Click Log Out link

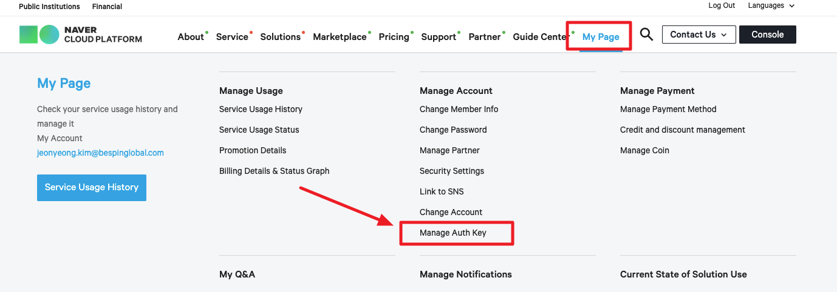click(722, 5)
